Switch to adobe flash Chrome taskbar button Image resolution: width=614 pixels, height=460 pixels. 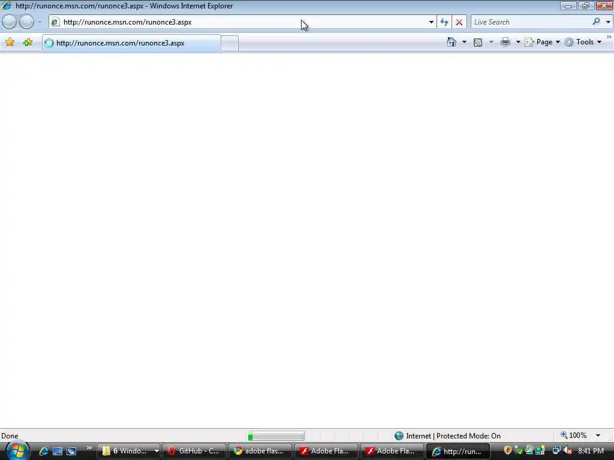tap(260, 451)
